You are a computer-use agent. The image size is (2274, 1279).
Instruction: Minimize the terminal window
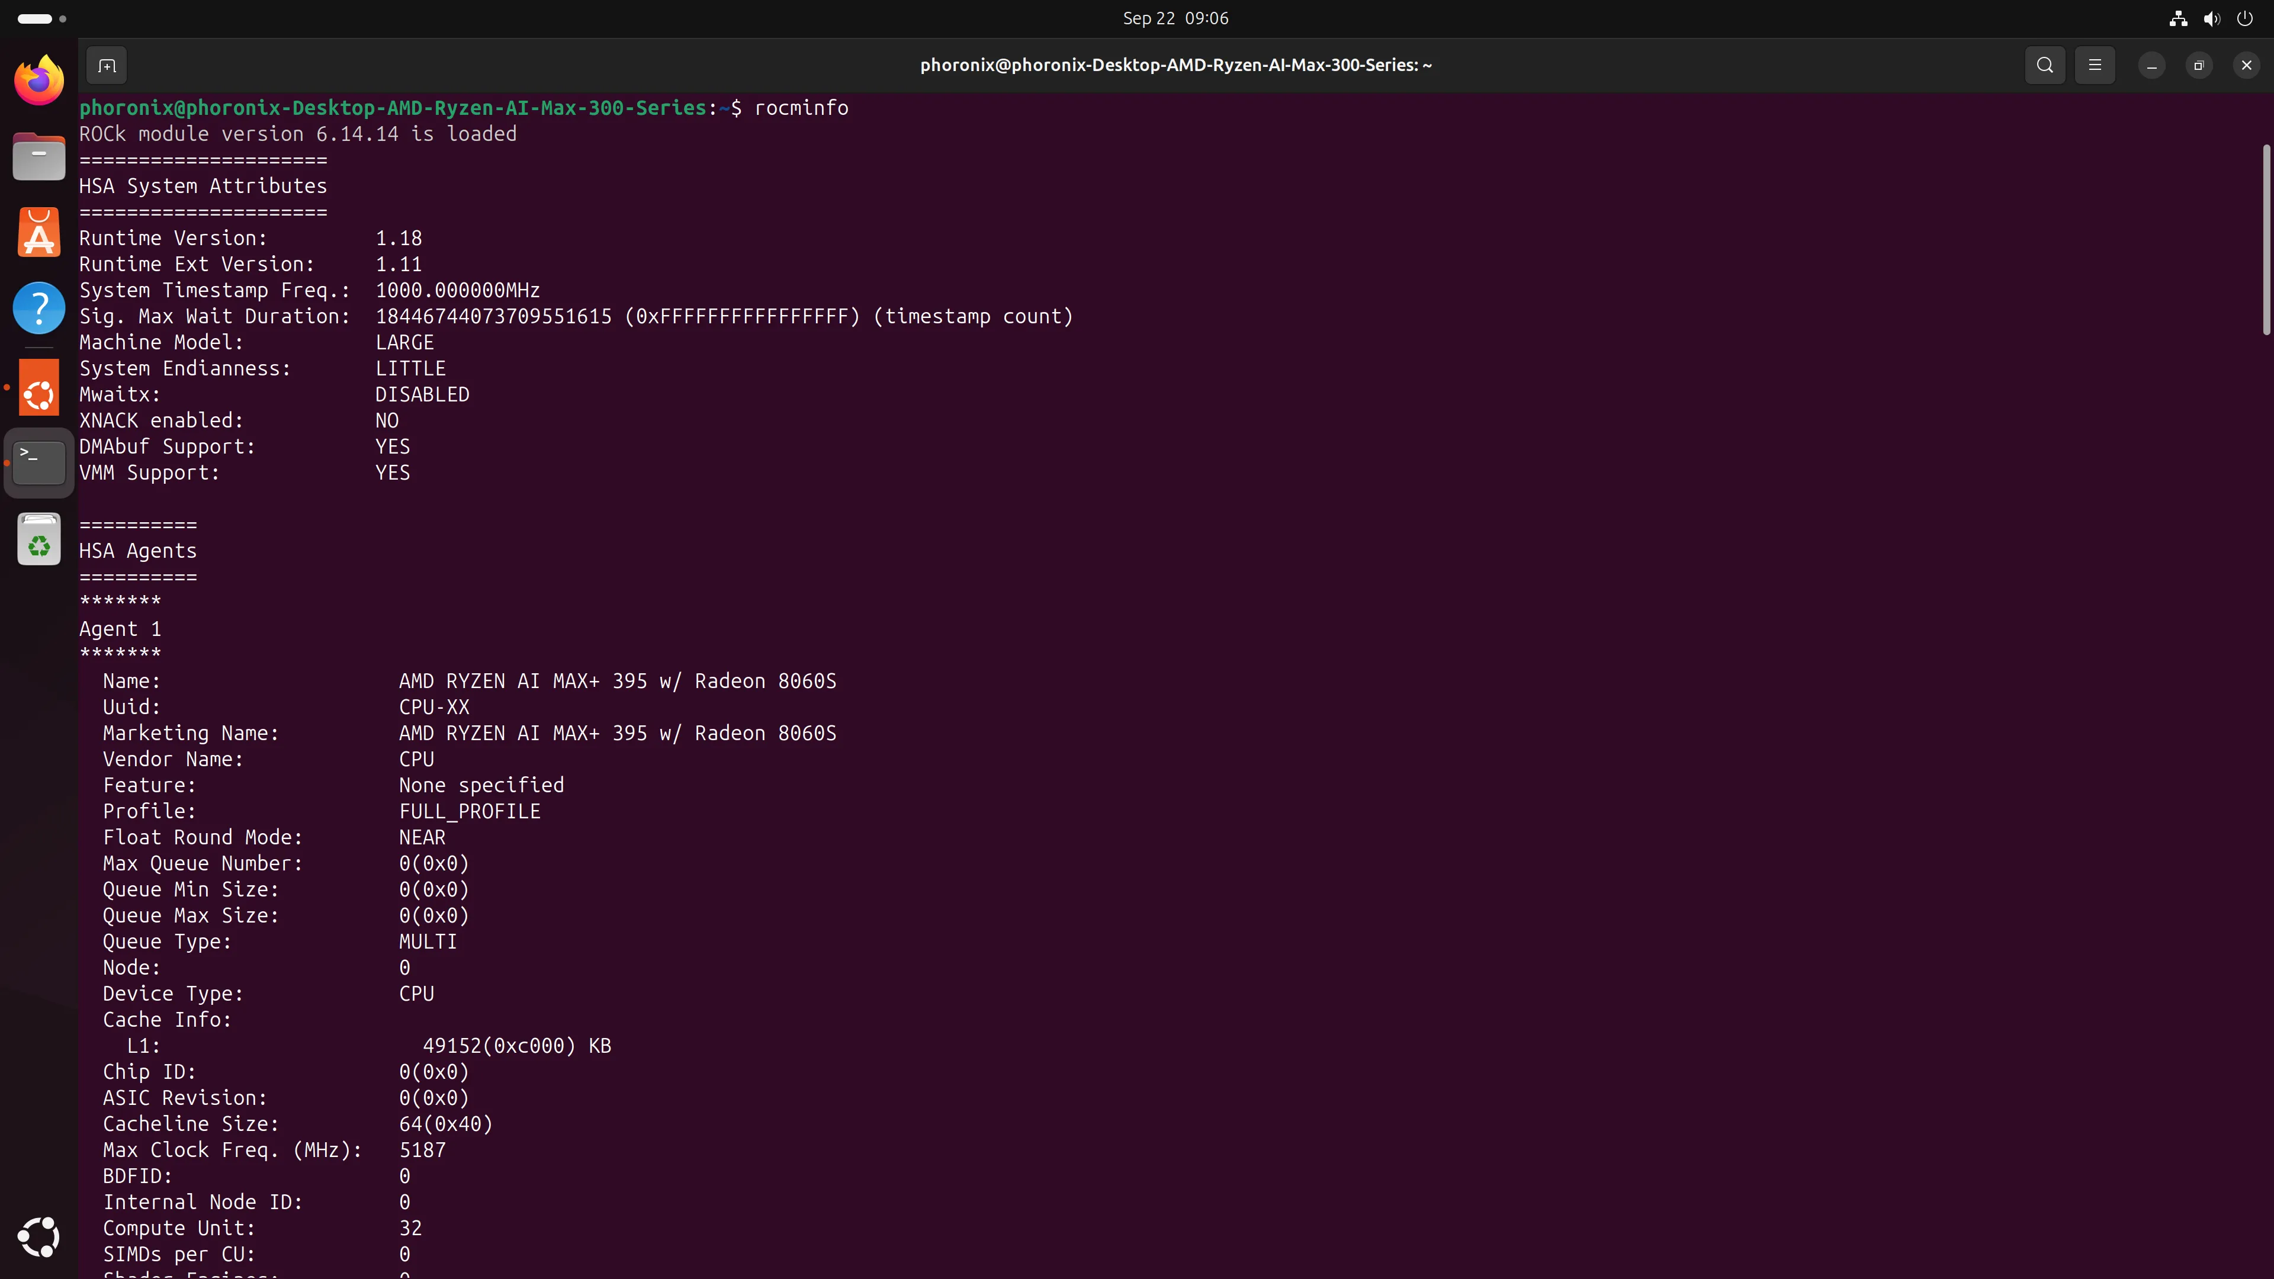point(2151,65)
